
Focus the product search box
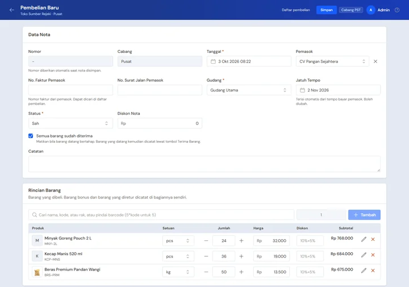(161, 215)
